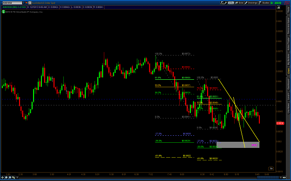Click the D: date and time header value
Viewport: 291px width, 181px height.
point(37,7)
